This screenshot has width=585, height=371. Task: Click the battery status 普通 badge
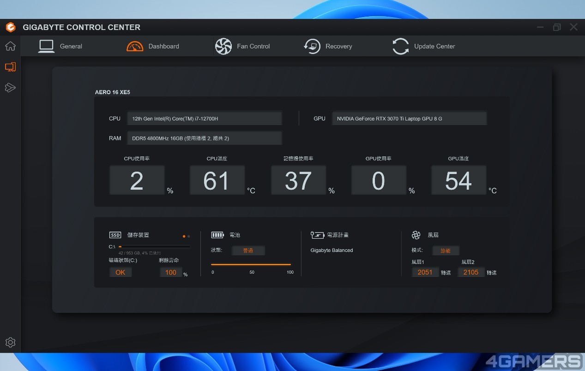click(248, 251)
